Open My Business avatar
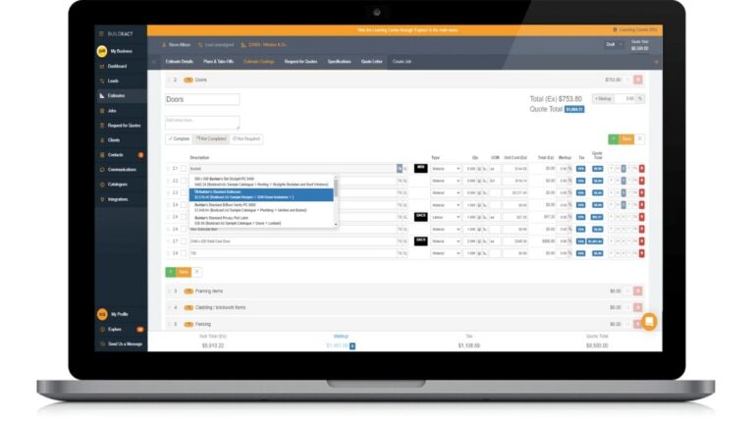 102,51
